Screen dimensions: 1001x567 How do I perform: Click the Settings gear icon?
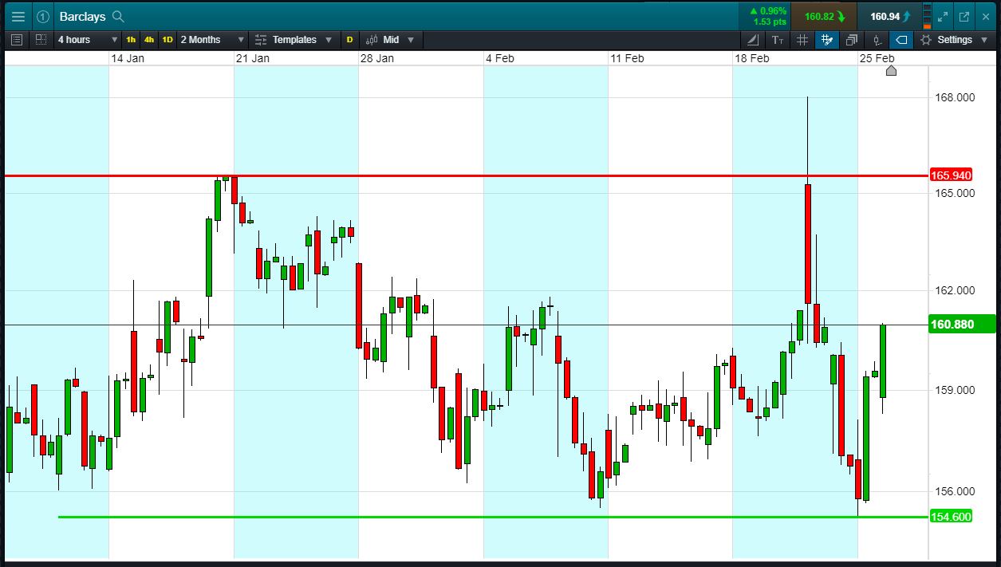click(925, 40)
